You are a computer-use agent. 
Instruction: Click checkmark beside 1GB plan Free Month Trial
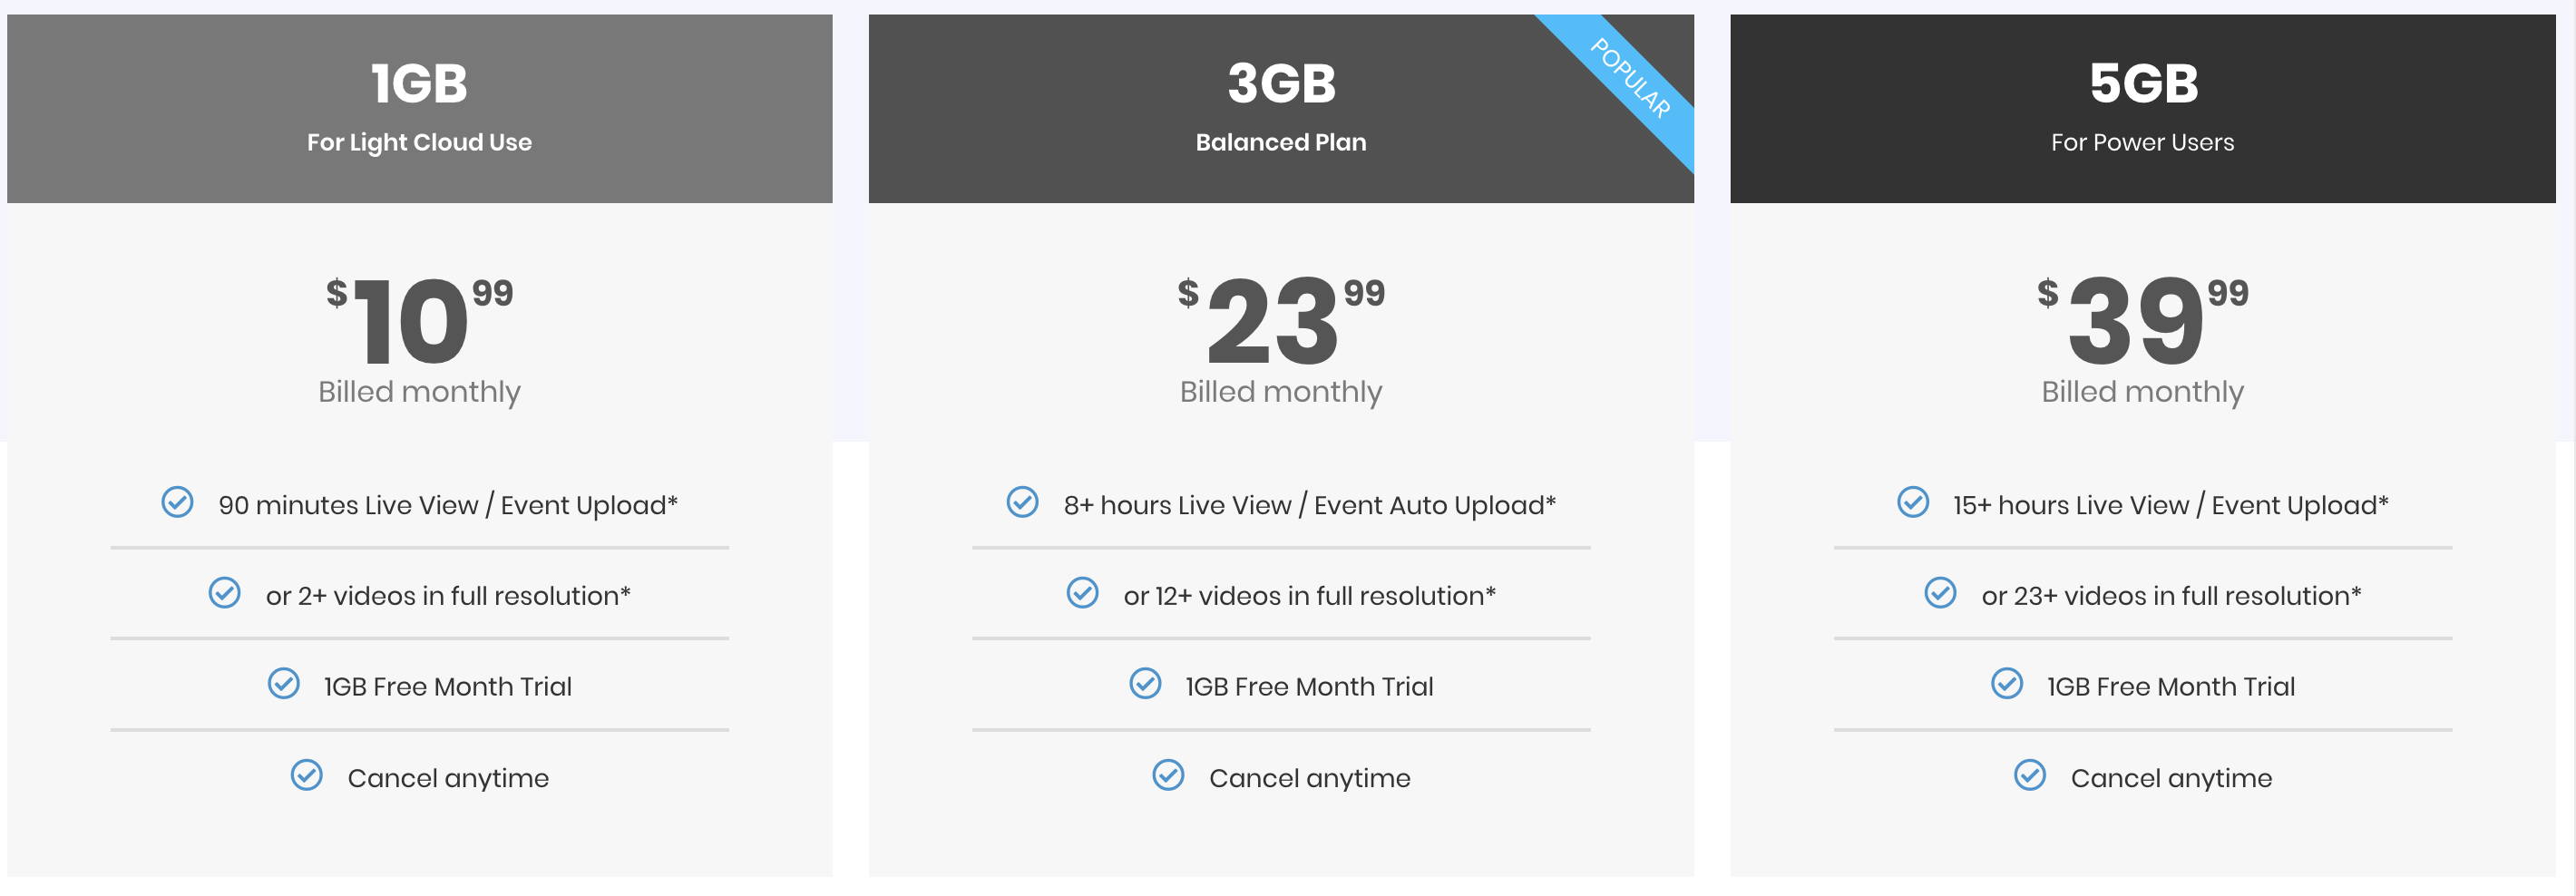pos(284,684)
